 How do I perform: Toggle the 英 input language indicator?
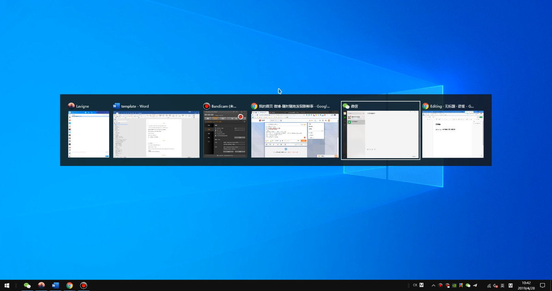[502, 285]
